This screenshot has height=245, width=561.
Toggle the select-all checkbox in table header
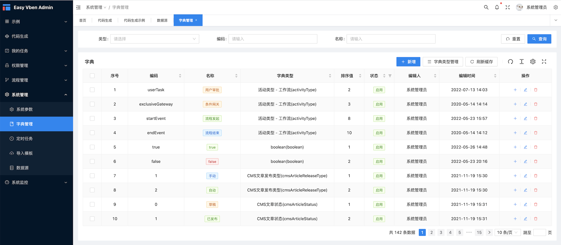tap(92, 76)
